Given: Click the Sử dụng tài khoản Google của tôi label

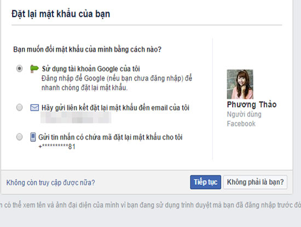Looking at the screenshot, I should point(91,69).
